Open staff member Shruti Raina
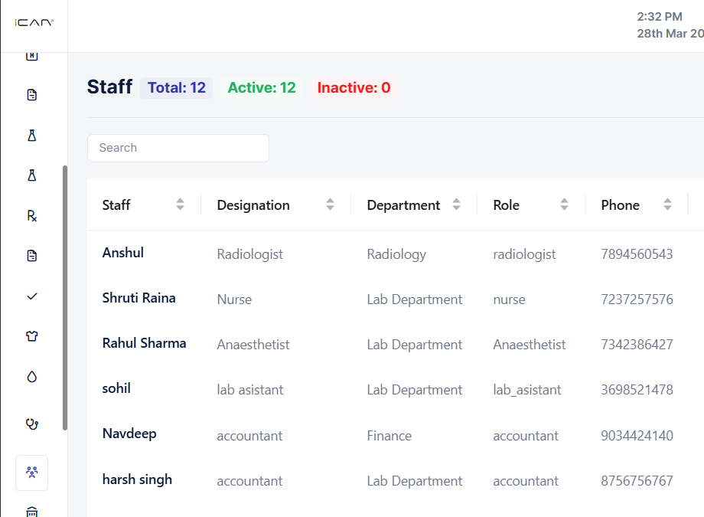 point(139,298)
